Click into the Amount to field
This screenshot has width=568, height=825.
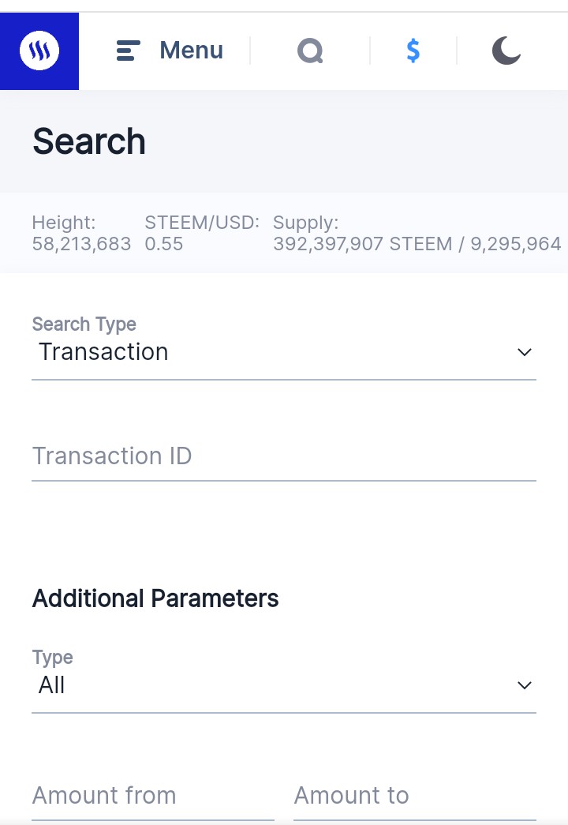pyautogui.click(x=414, y=796)
